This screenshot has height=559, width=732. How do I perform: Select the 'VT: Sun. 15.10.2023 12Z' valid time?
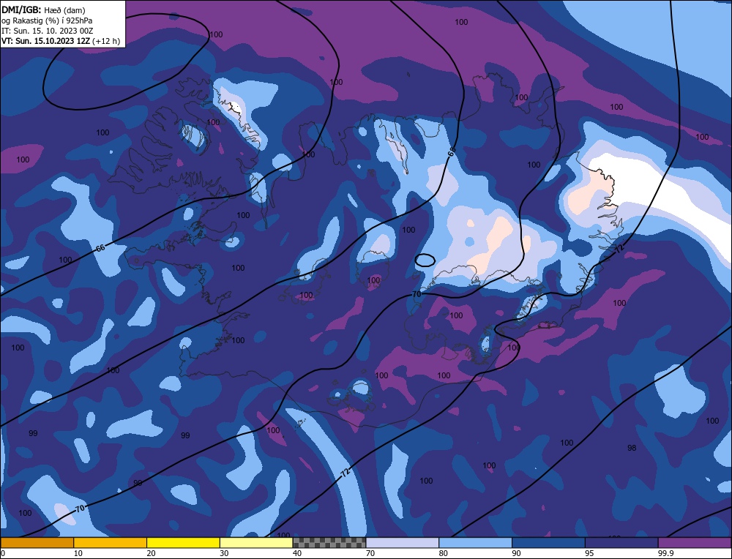point(45,41)
